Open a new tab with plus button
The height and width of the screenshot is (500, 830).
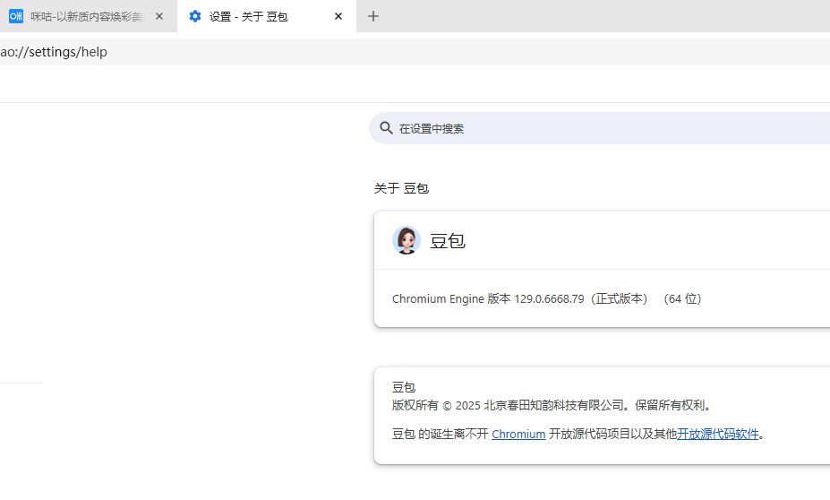(373, 16)
